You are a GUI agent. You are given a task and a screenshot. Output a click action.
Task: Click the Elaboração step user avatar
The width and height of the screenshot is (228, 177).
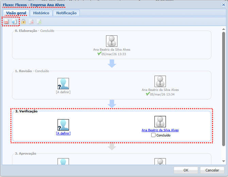[112, 41]
